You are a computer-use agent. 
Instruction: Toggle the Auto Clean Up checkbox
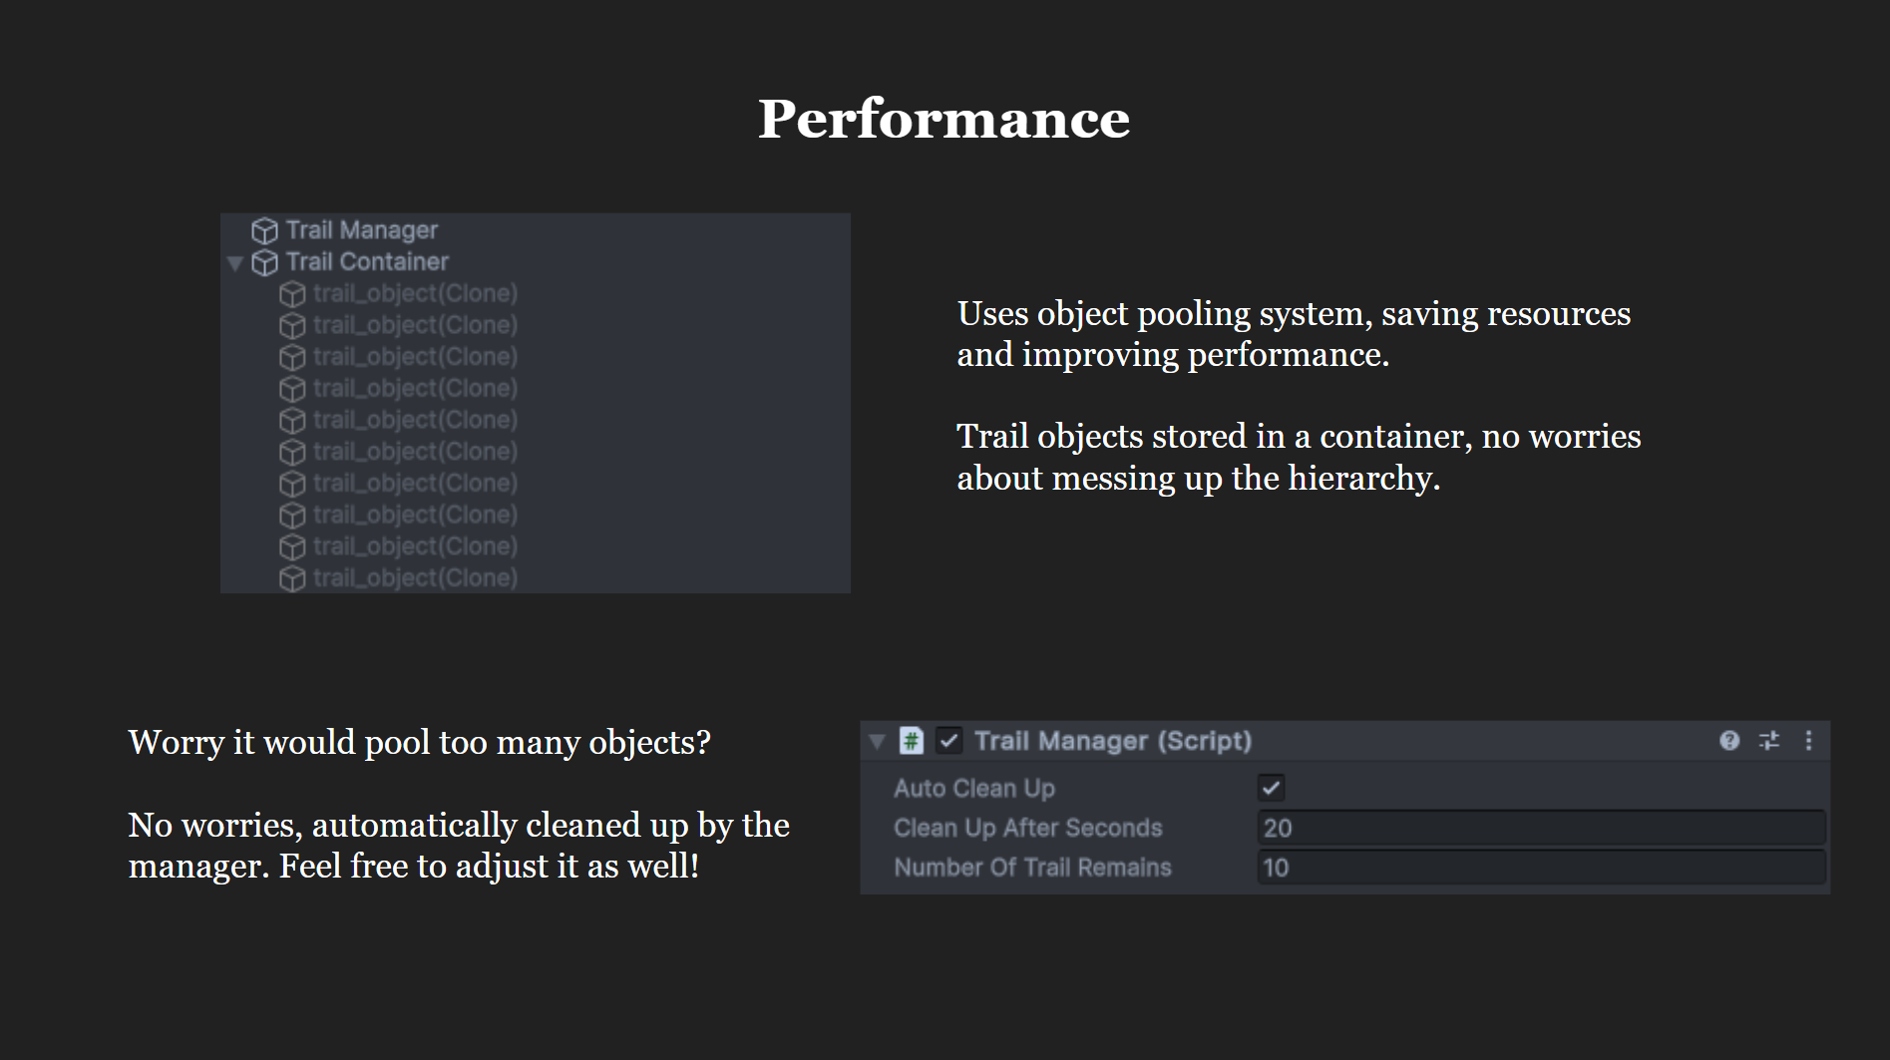pos(1271,788)
